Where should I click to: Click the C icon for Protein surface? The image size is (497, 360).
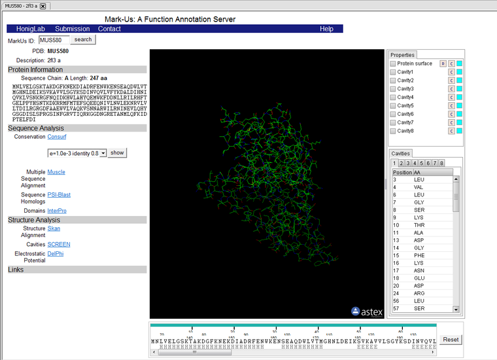click(451, 63)
